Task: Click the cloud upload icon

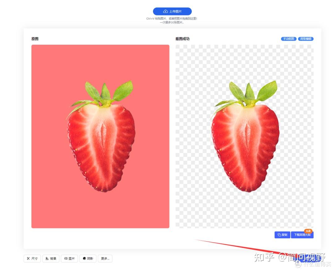Action: (165, 11)
